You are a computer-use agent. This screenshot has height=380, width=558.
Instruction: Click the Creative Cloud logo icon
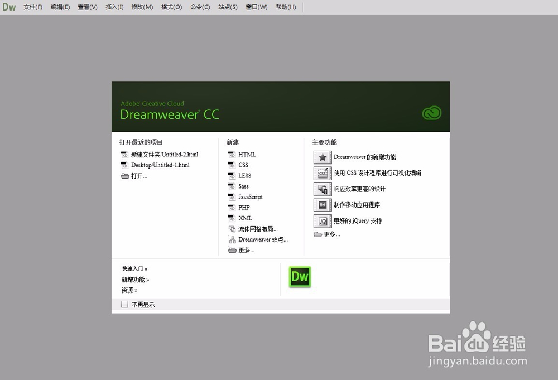(432, 113)
